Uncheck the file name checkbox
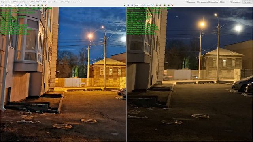 coord(209,2)
